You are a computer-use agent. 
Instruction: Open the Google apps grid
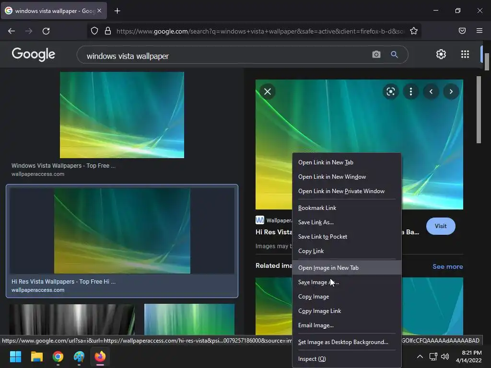tap(465, 54)
